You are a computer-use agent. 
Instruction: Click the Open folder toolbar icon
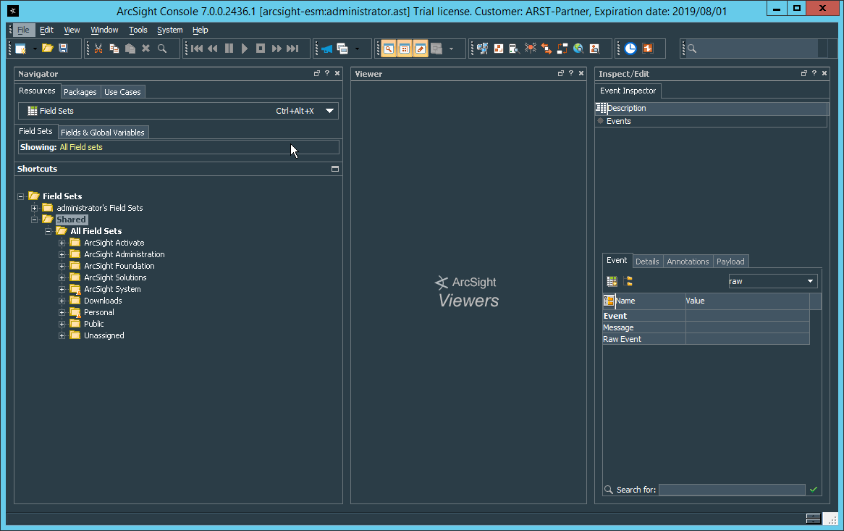[47, 49]
